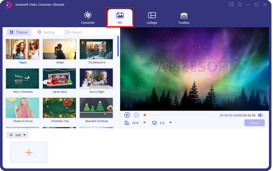
Task: Expand the 1/2 display dropdown
Action: coord(171,123)
